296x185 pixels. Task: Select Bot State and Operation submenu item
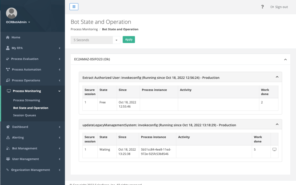(x=31, y=108)
